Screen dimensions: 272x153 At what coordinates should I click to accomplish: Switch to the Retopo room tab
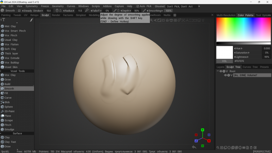pyautogui.click(x=34, y=15)
